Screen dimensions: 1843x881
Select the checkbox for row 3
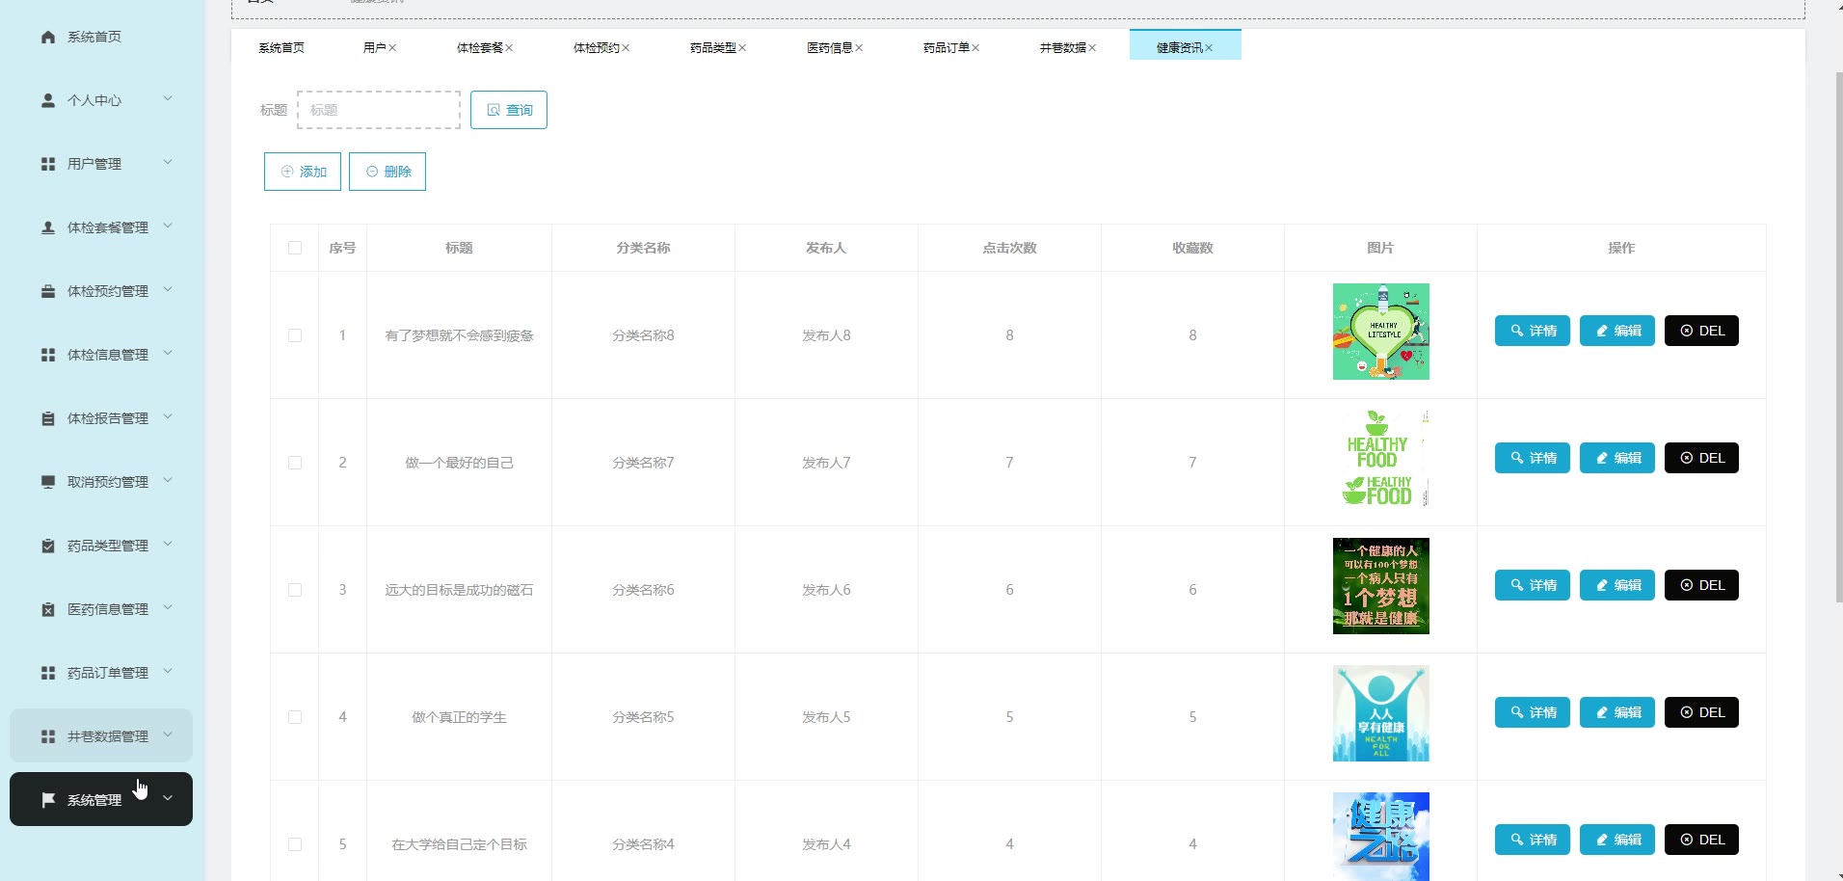point(295,590)
